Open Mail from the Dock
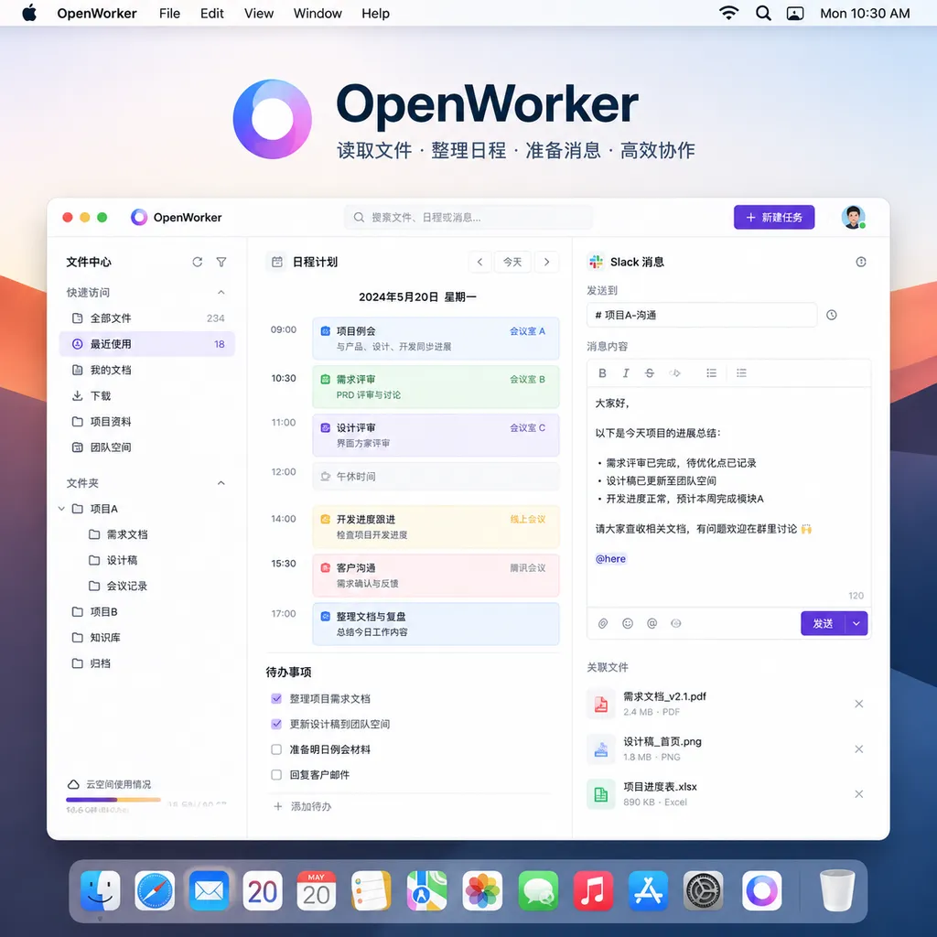 pyautogui.click(x=210, y=891)
